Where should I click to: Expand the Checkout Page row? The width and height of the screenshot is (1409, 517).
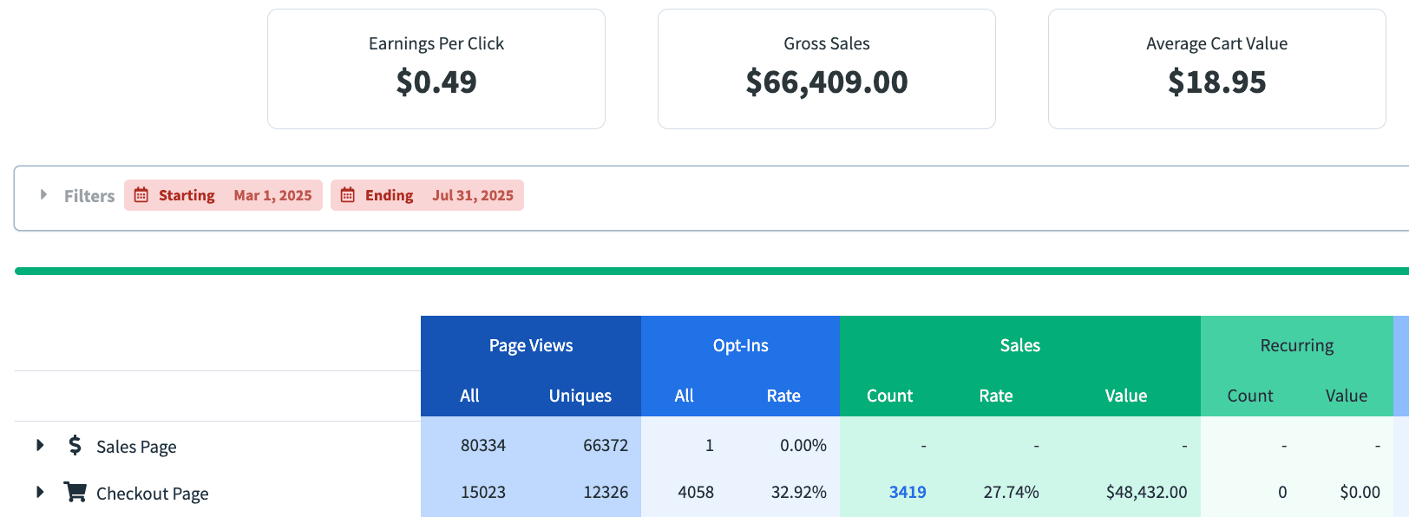click(40, 493)
